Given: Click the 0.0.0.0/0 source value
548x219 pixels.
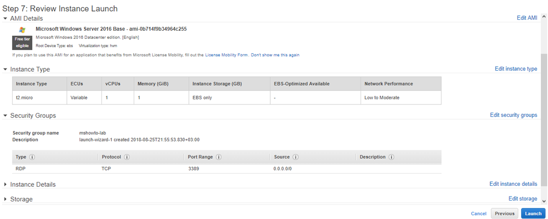Looking at the screenshot, I should pyautogui.click(x=283, y=168).
